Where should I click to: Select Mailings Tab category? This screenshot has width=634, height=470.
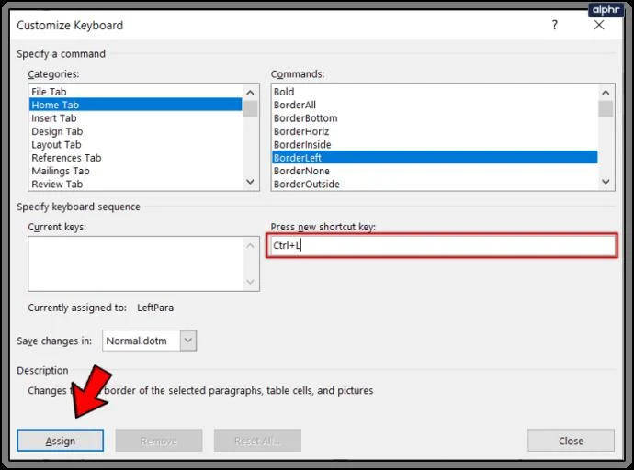pyautogui.click(x=135, y=172)
